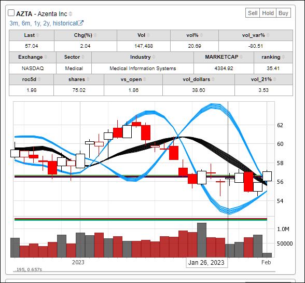Click the shares value 75.02
305x283 pixels.
pyautogui.click(x=79, y=90)
